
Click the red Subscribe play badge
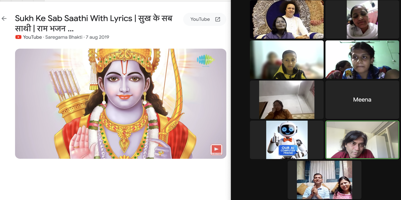pos(216,149)
